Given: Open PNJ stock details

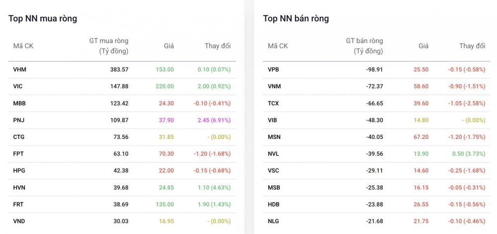Looking at the screenshot, I should click(18, 120).
